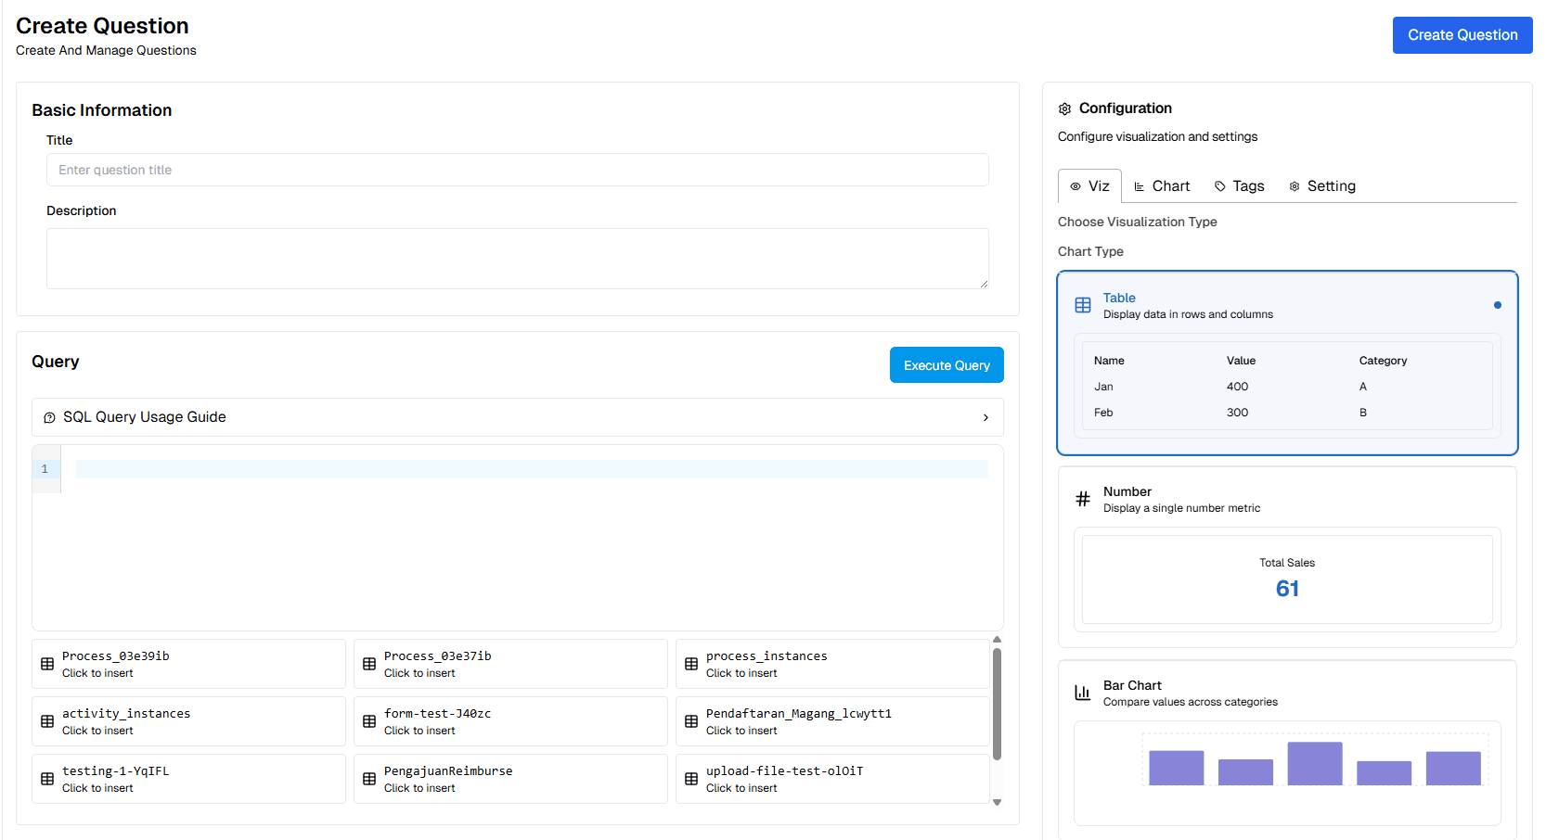Click the table icon beside PengajuanReimburse
The image size is (1546, 840).
(369, 779)
